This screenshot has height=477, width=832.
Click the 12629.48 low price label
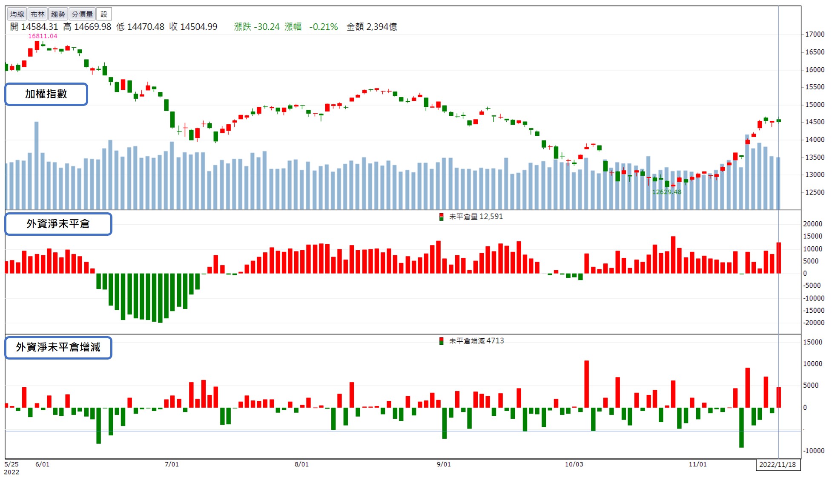pos(666,192)
